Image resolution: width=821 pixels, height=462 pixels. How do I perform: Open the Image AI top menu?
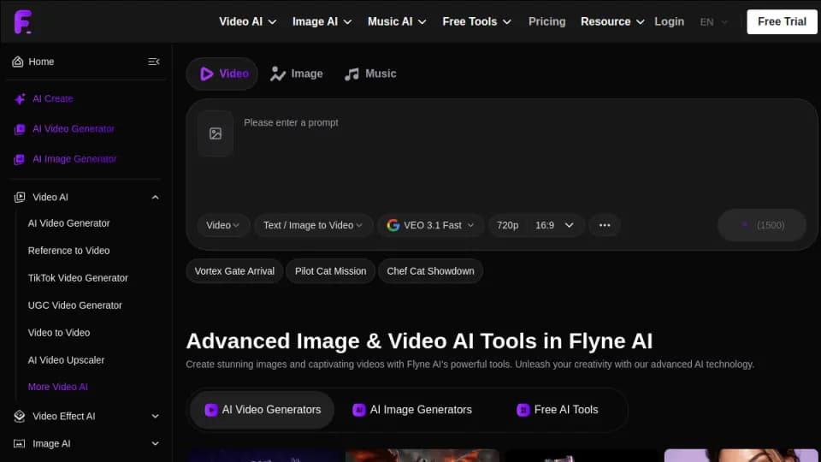[322, 22]
